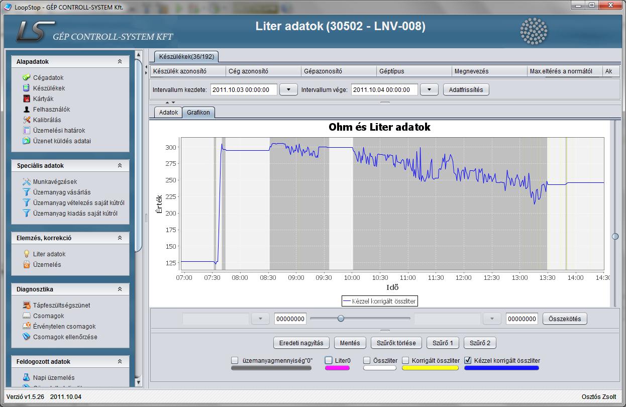The height and width of the screenshot is (407, 626).
Task: Open the Intervallum vége date dropdown
Action: tap(429, 90)
